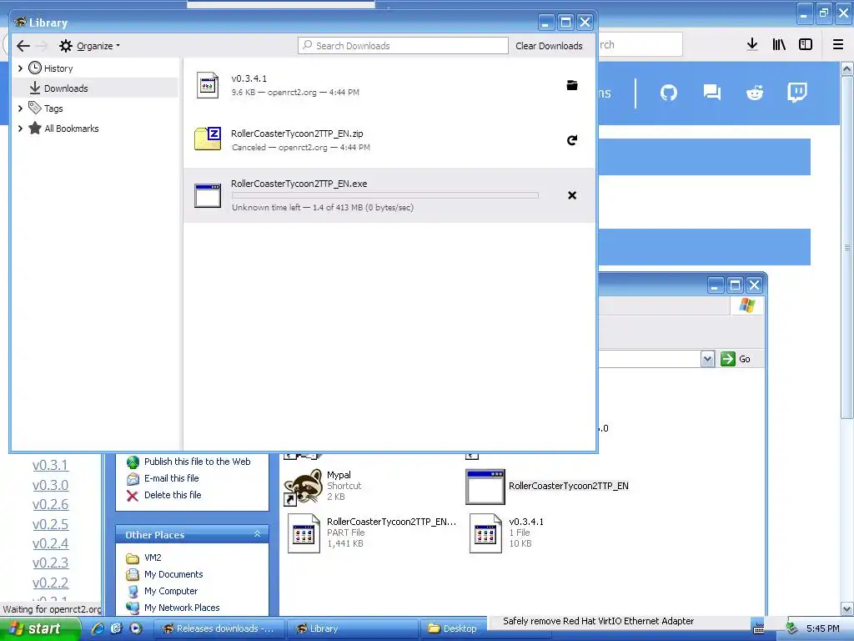This screenshot has width=854, height=641.
Task: Open VM2 in Other Places
Action: point(153,558)
